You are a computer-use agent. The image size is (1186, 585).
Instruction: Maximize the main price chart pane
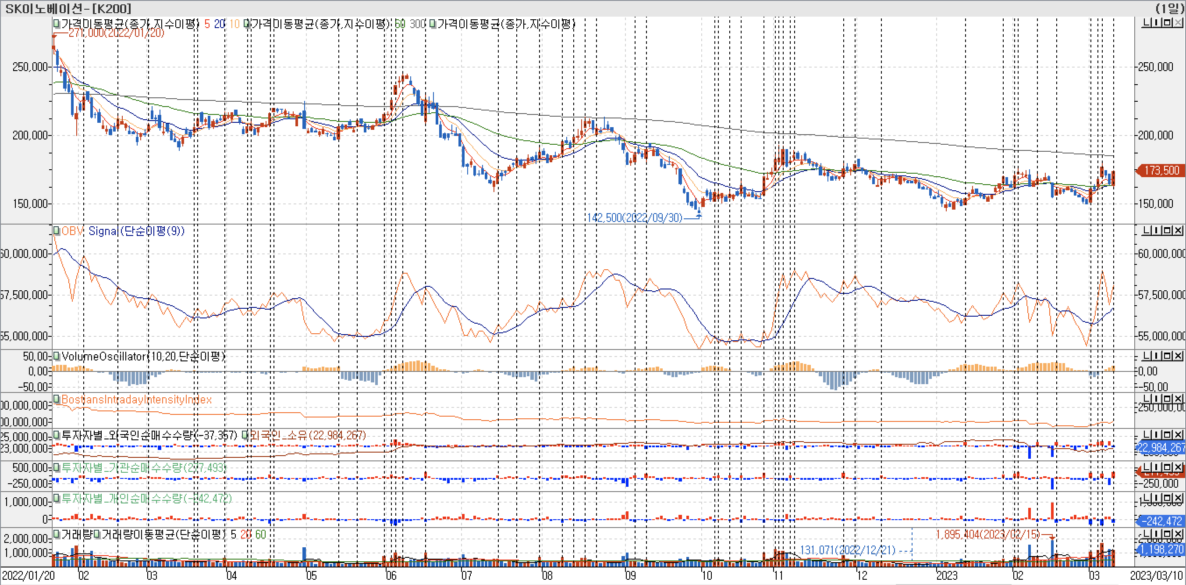click(x=1168, y=23)
